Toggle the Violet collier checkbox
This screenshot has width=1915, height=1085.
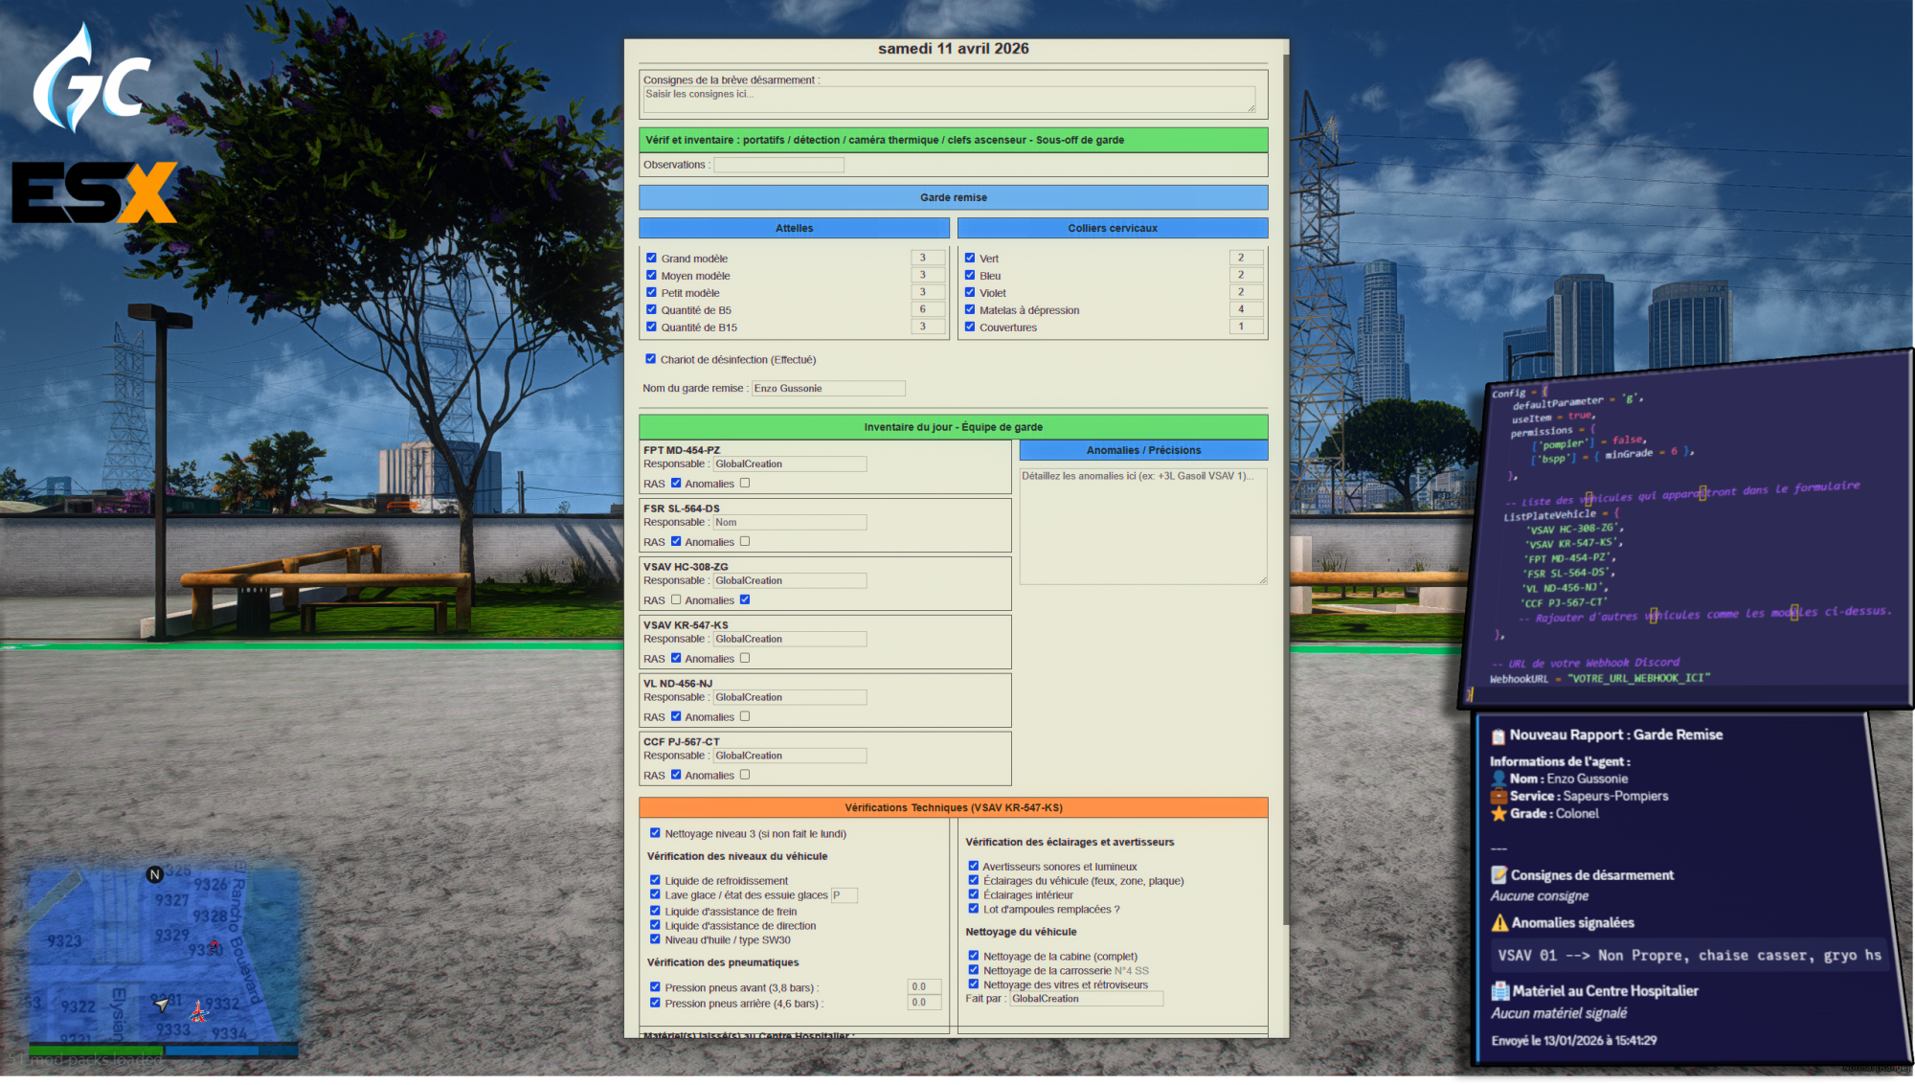click(x=970, y=292)
